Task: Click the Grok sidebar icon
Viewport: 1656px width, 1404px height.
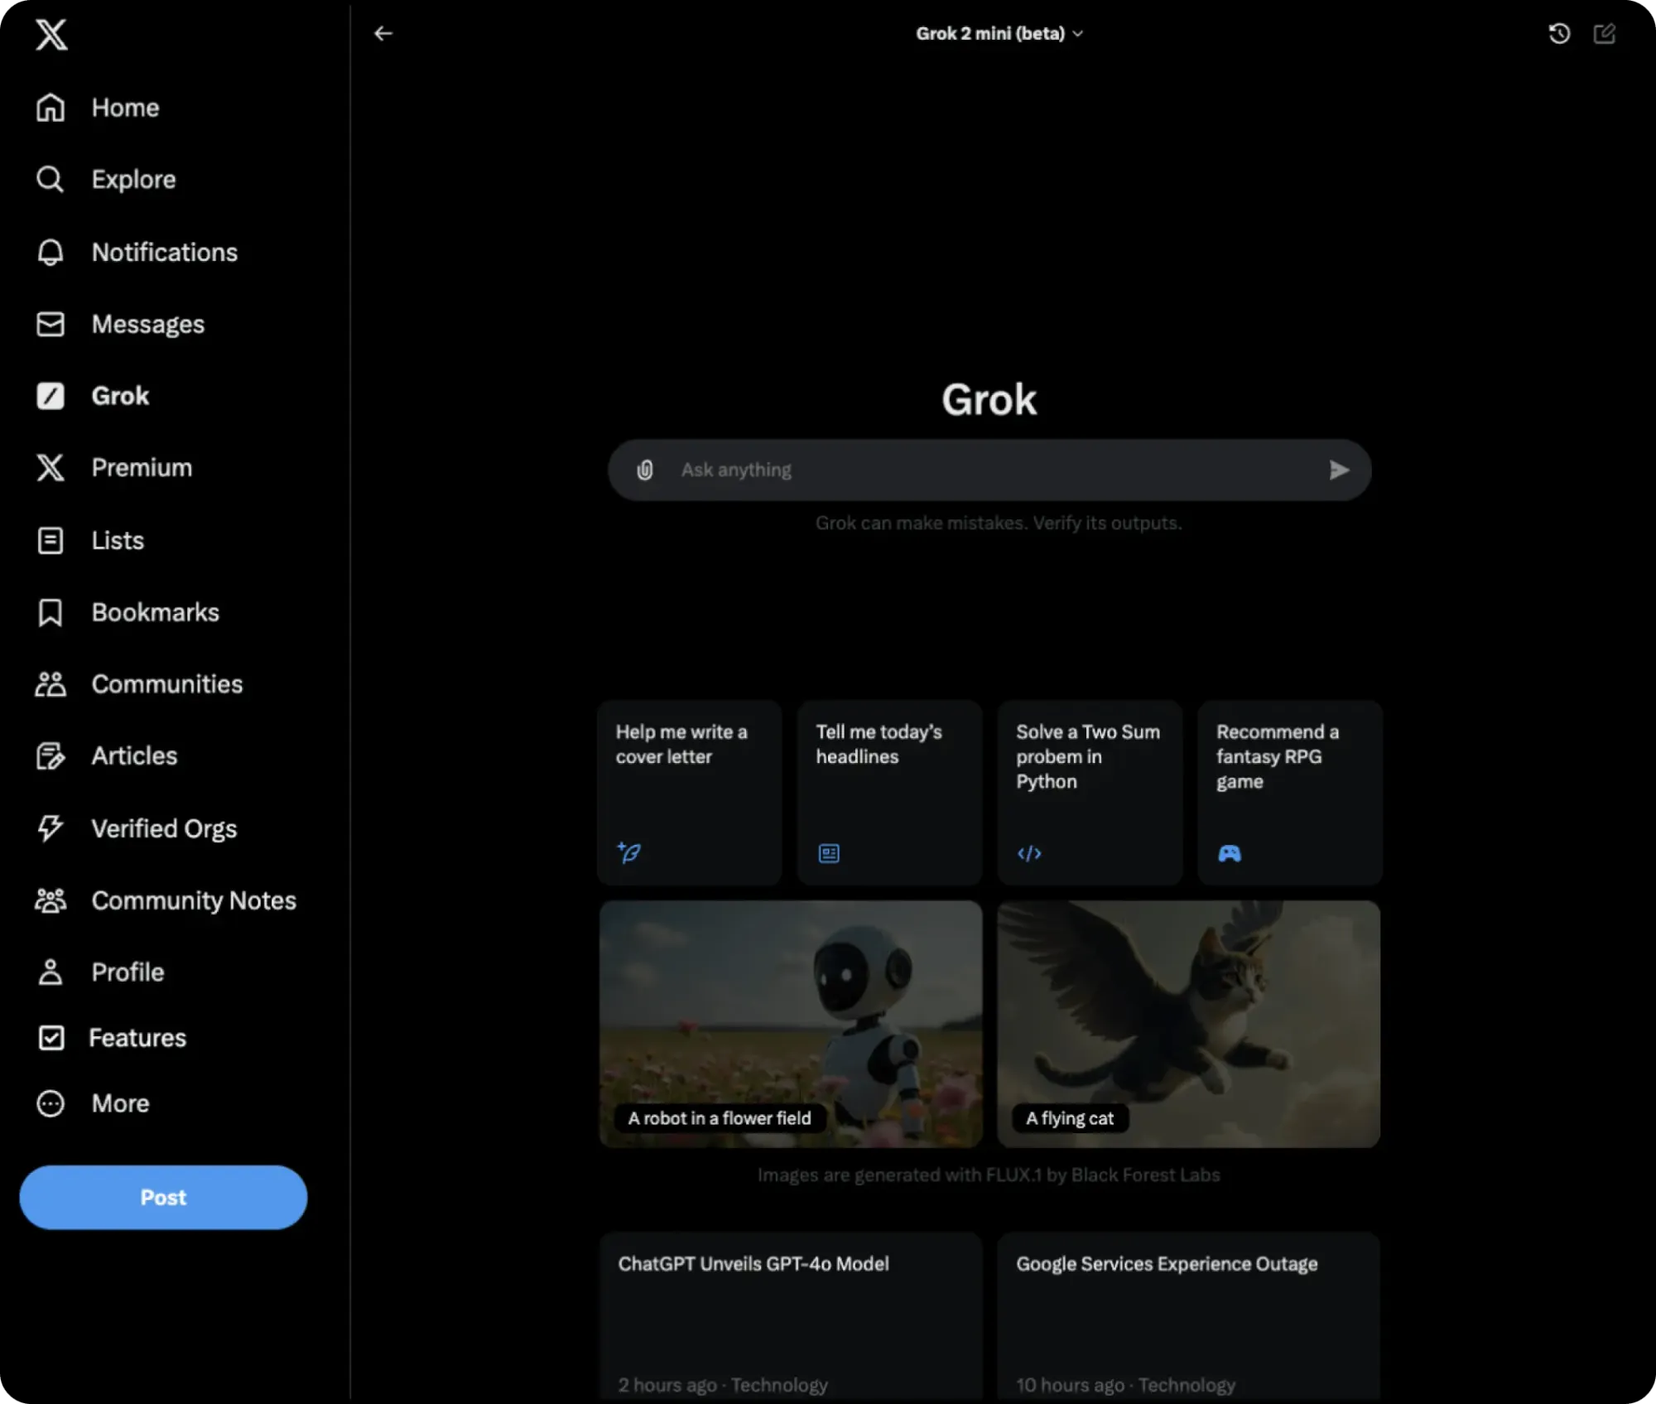Action: coord(51,396)
